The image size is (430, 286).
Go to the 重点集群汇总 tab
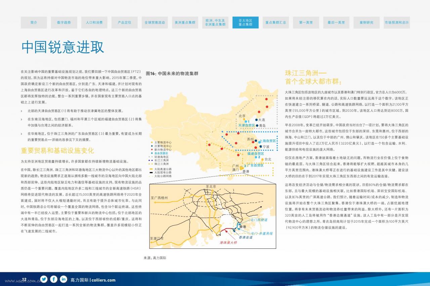[276, 22]
